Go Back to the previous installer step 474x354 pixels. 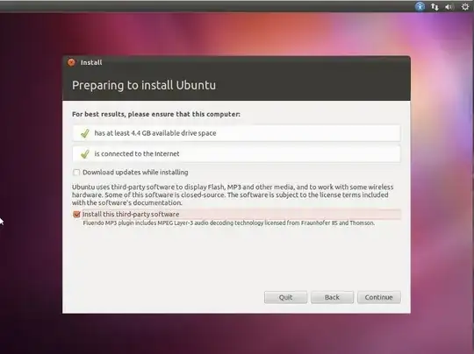(332, 297)
